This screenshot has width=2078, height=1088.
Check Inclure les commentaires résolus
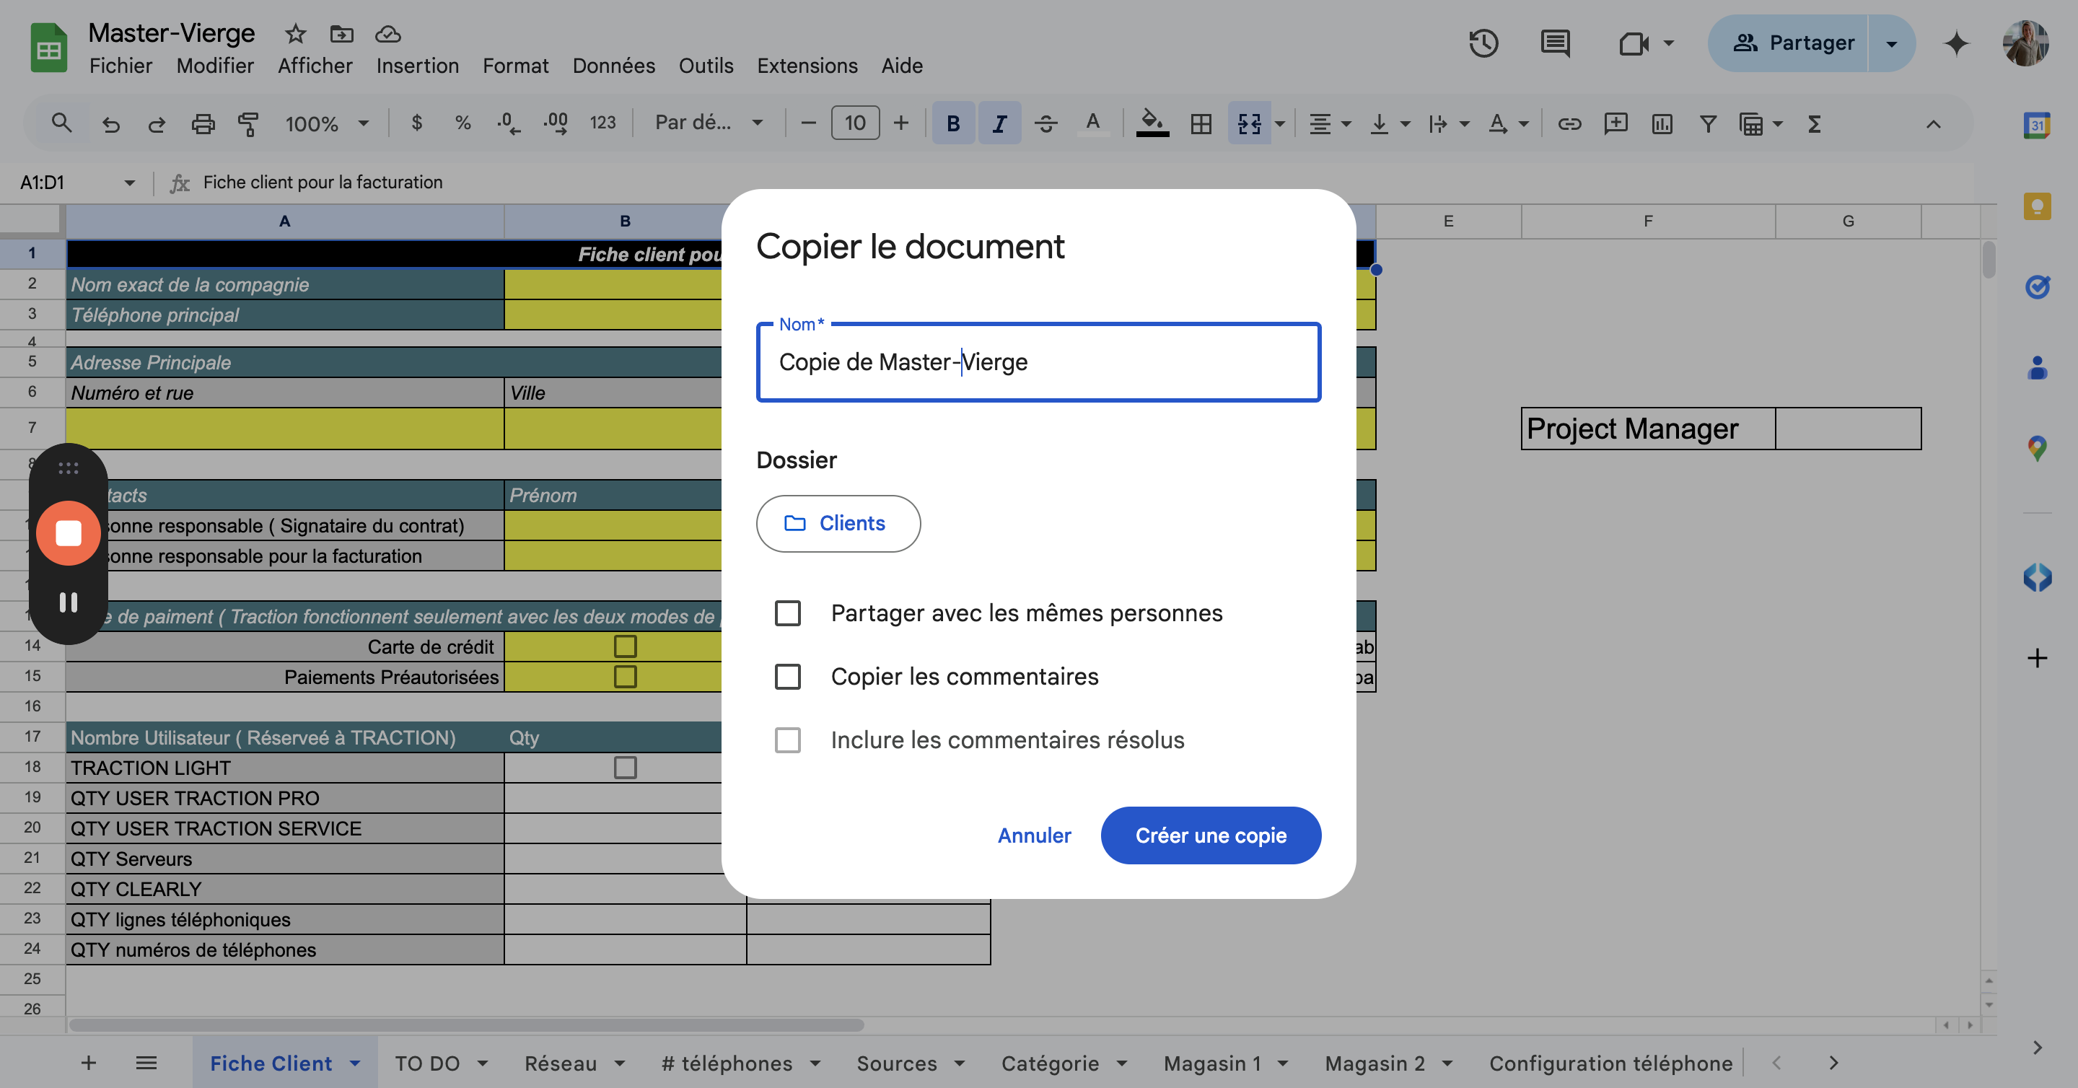[x=787, y=740]
